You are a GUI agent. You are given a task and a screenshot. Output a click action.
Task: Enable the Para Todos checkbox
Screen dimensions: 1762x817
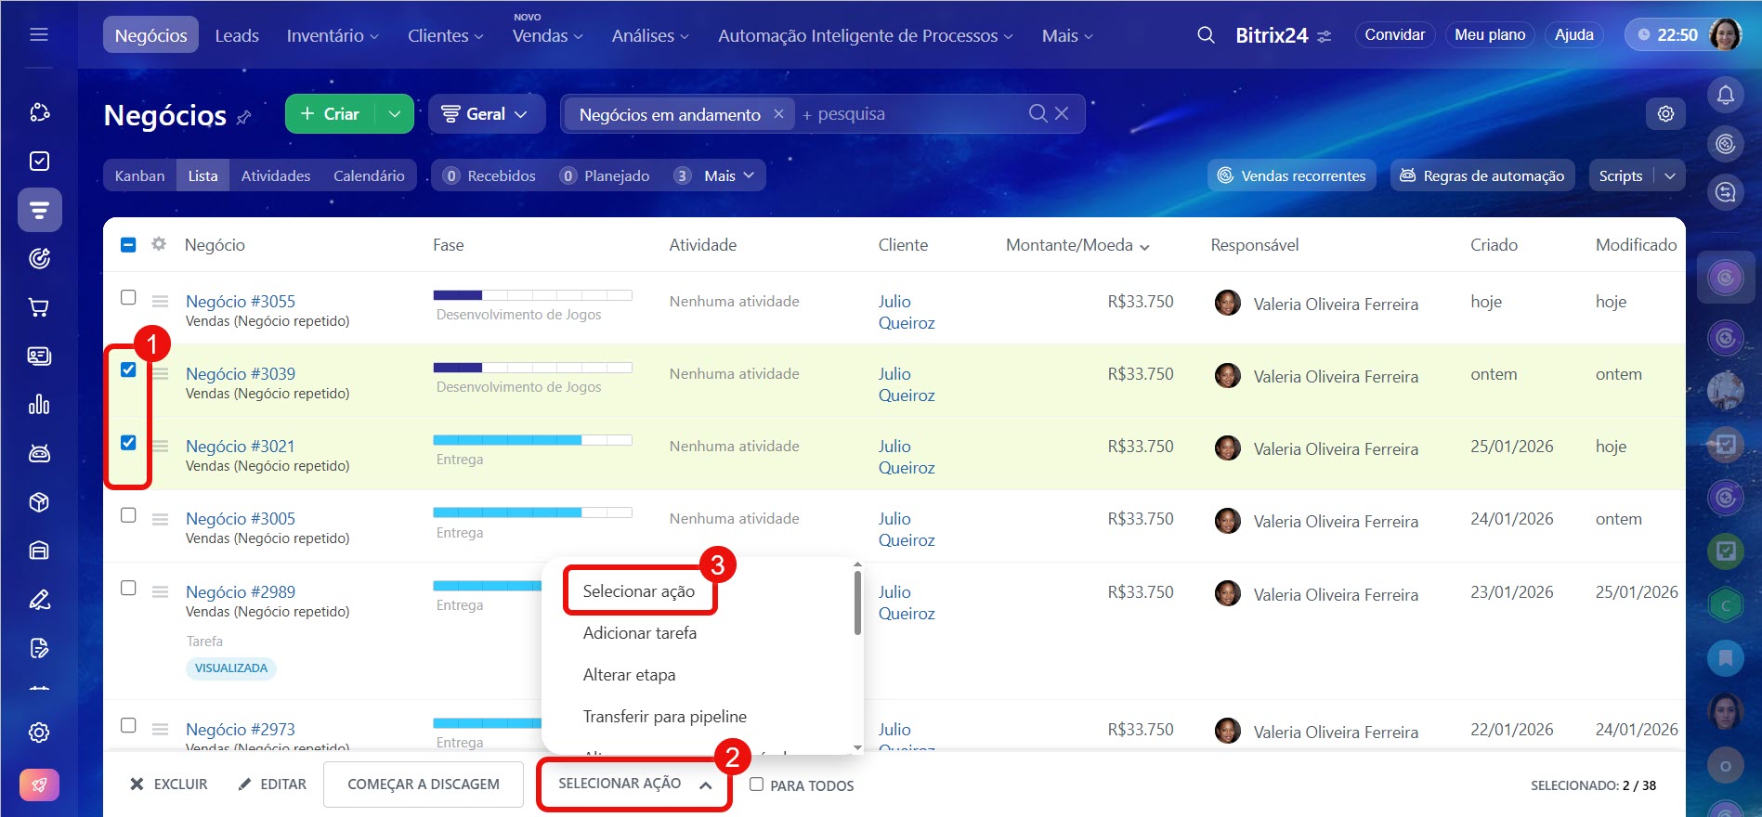coord(756,785)
